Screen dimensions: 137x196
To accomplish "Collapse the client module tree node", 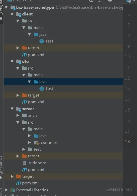I will (12, 14).
